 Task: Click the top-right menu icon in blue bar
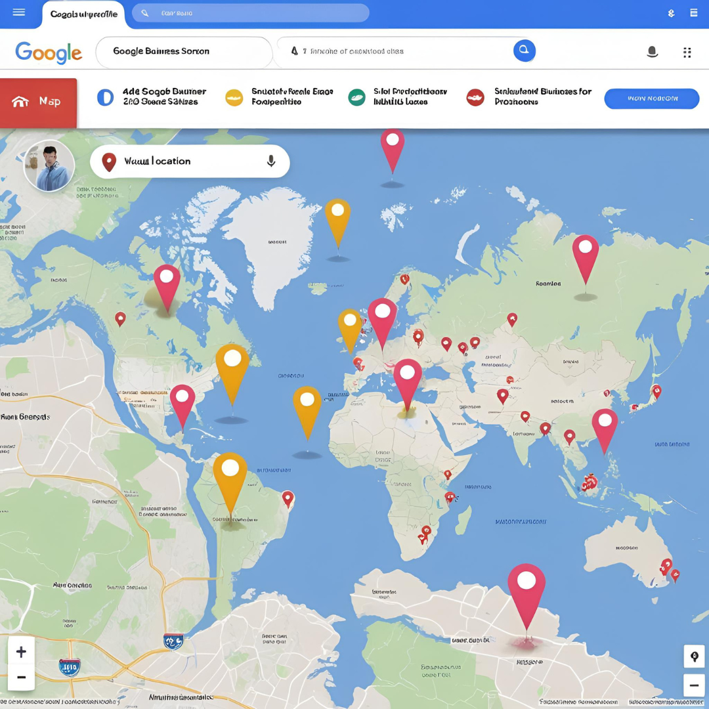[694, 13]
